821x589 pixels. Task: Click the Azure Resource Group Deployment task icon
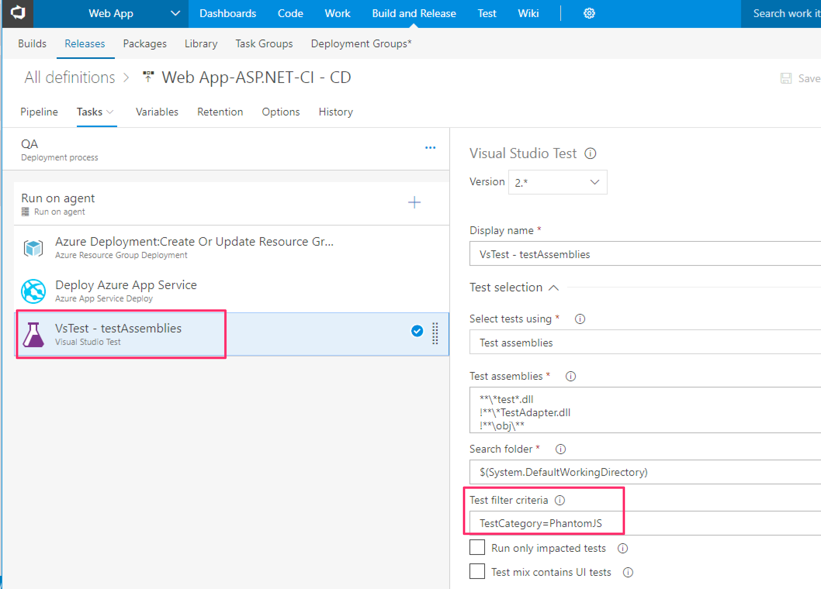33,248
